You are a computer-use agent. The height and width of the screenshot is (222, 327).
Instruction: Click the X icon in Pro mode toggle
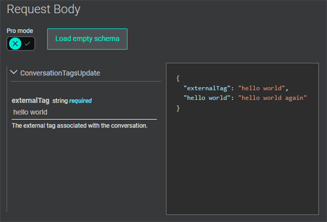pos(15,44)
